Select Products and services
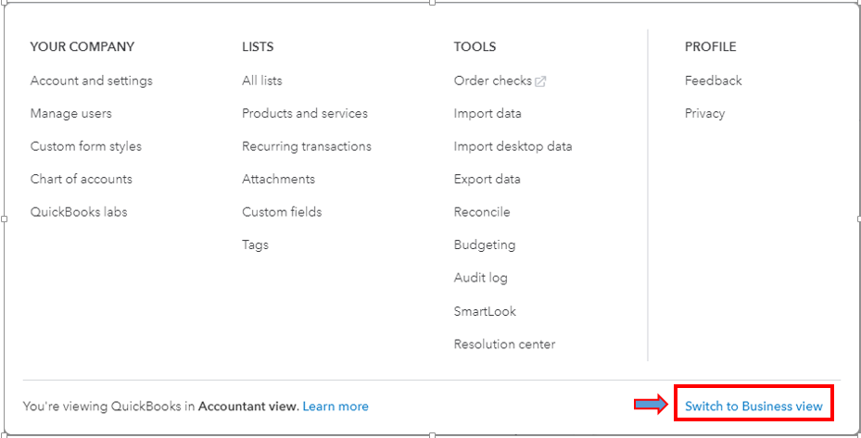 (x=305, y=114)
